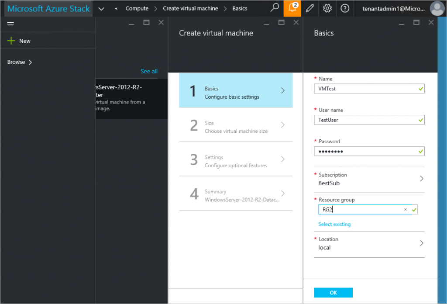Clear the Resource group field with X

click(x=406, y=210)
